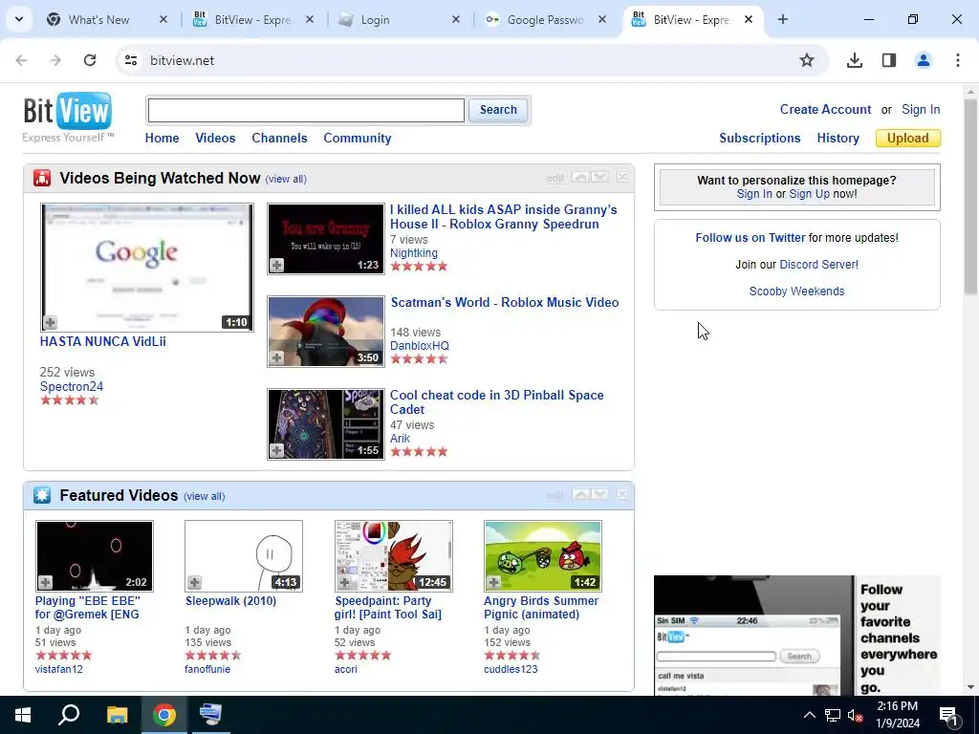Viewport: 979px width, 734px height.
Task: Move Featured Videos module down
Action: click(x=600, y=494)
